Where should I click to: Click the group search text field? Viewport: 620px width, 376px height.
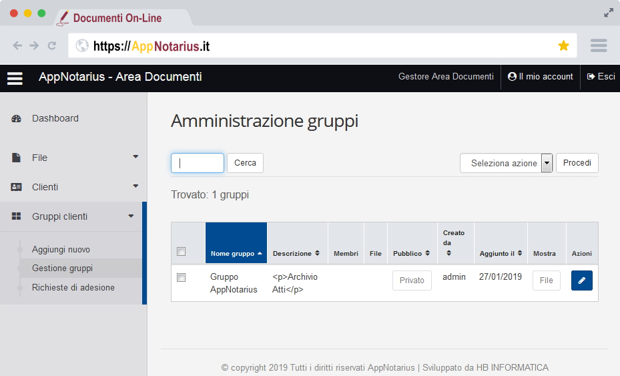click(x=198, y=163)
